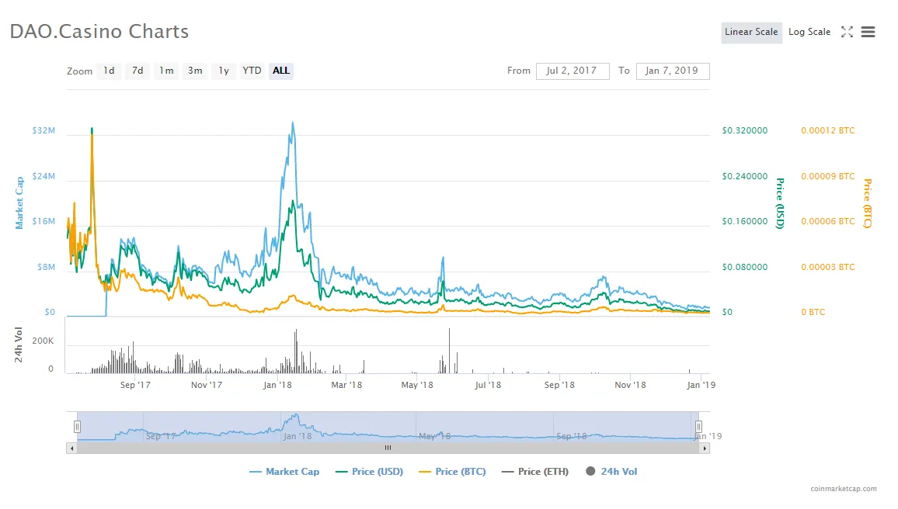Click the navigator left range handle
898x509 pixels.
click(78, 427)
